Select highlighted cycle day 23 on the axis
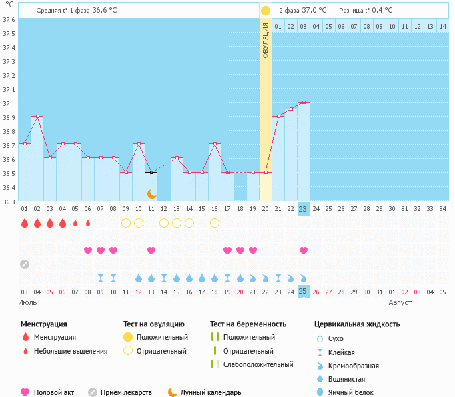Image resolution: width=455 pixels, height=397 pixels. pos(304,209)
